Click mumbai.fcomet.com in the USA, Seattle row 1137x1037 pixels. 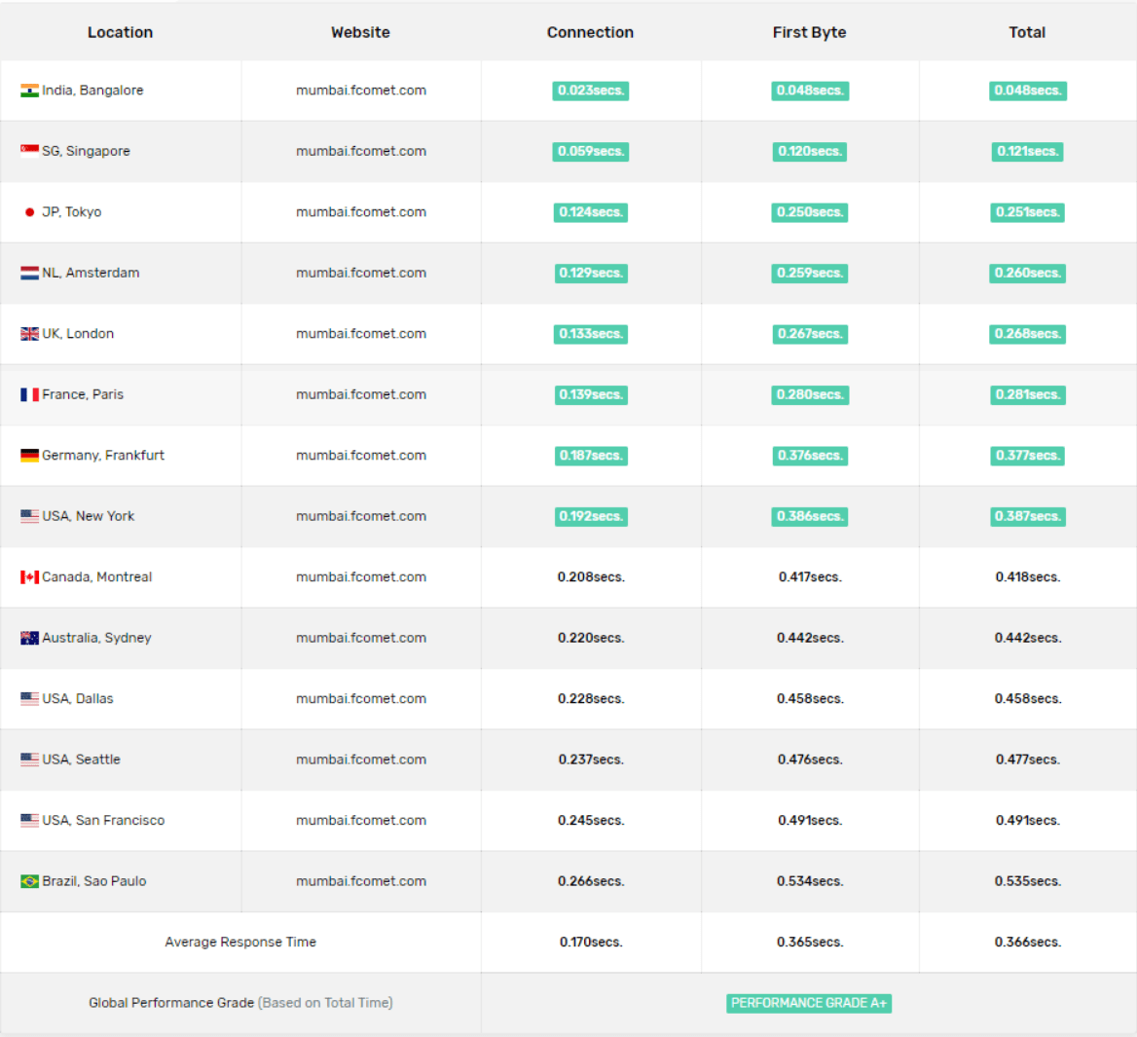coord(361,759)
